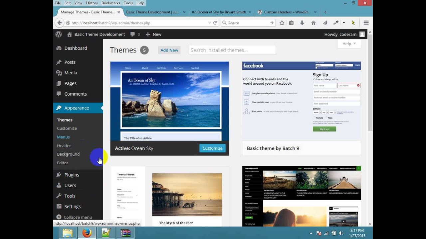Open the View menu
The image size is (426, 239).
coord(78,3)
